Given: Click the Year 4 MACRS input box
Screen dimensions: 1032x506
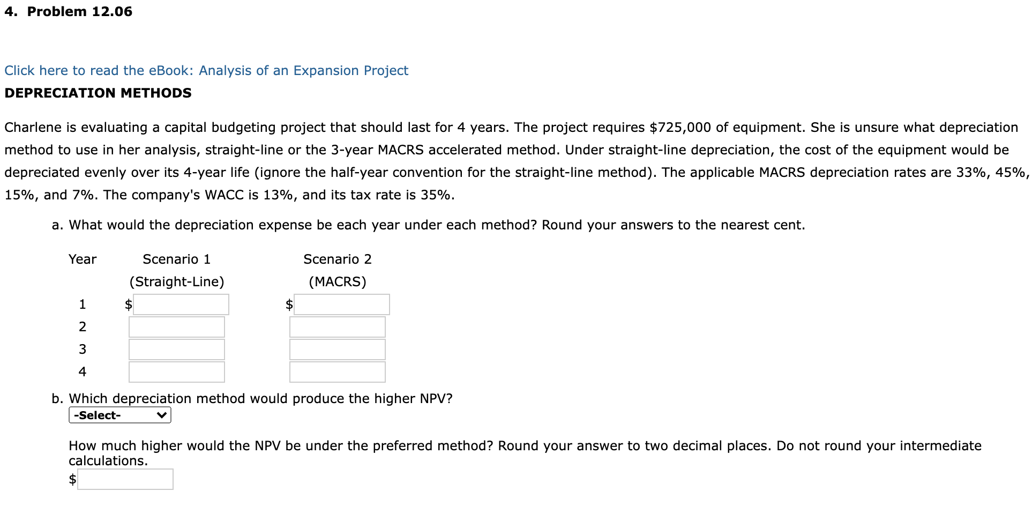Looking at the screenshot, I should click(336, 371).
